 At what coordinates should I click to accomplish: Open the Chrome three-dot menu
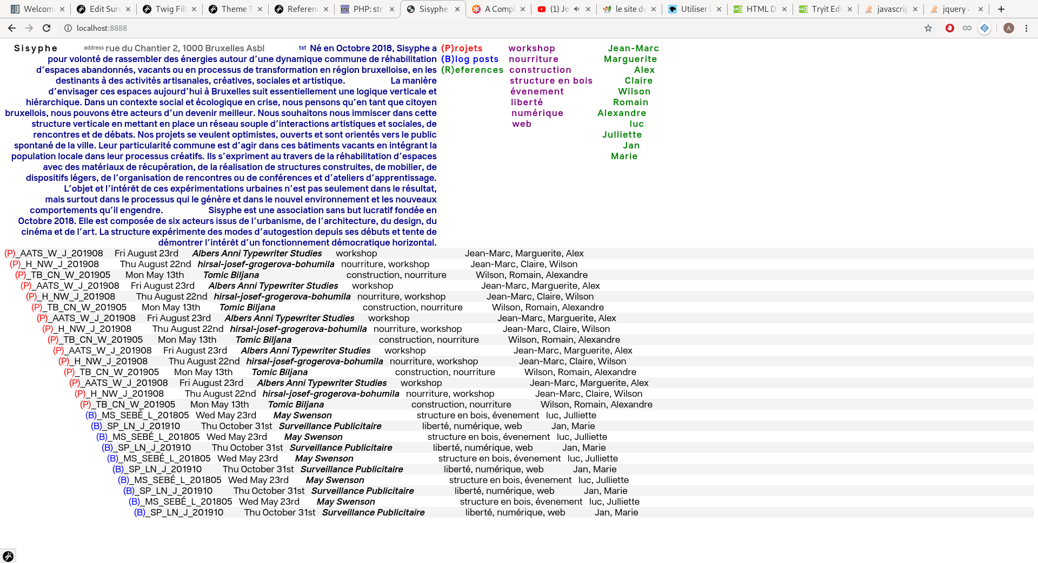click(1026, 28)
